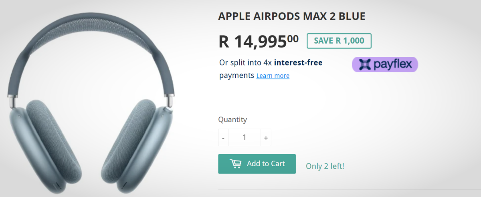Click the Apple AirPods Max 2 Blue title
The width and height of the screenshot is (481, 197).
[x=291, y=16]
